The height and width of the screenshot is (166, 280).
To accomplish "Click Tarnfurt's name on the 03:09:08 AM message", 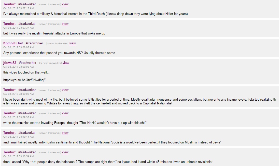I will pyautogui.click(x=9, y=90).
